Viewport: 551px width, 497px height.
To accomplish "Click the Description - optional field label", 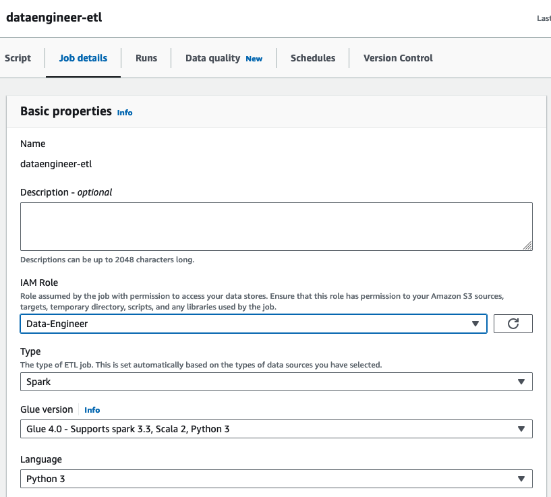I will [66, 192].
